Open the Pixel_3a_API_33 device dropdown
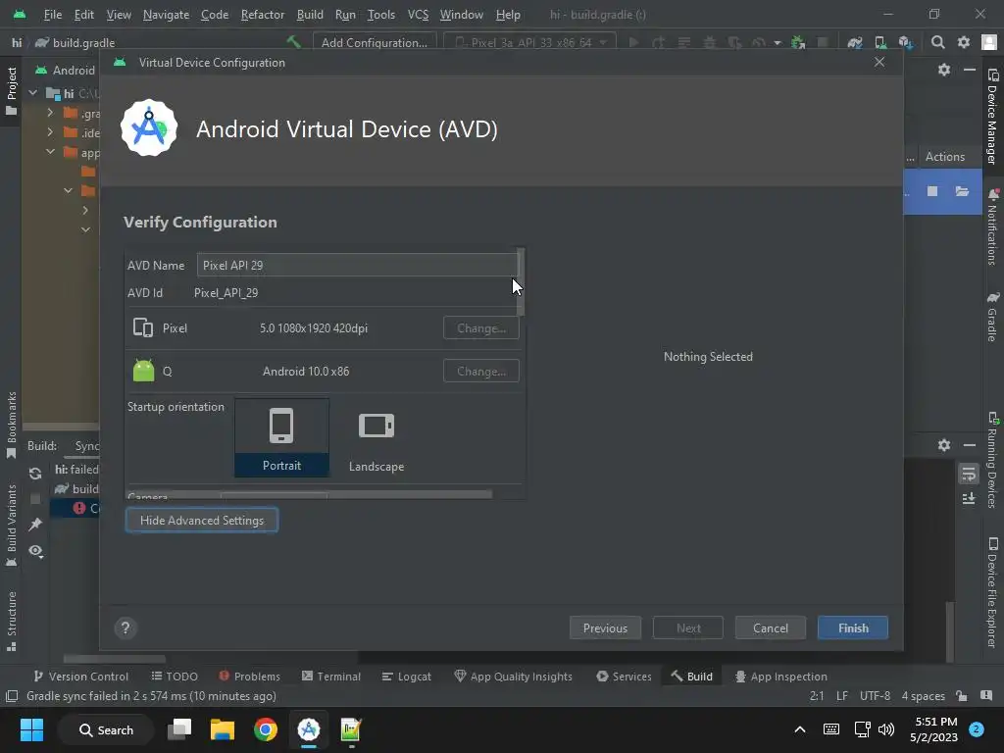The height and width of the screenshot is (753, 1004). coord(529,42)
